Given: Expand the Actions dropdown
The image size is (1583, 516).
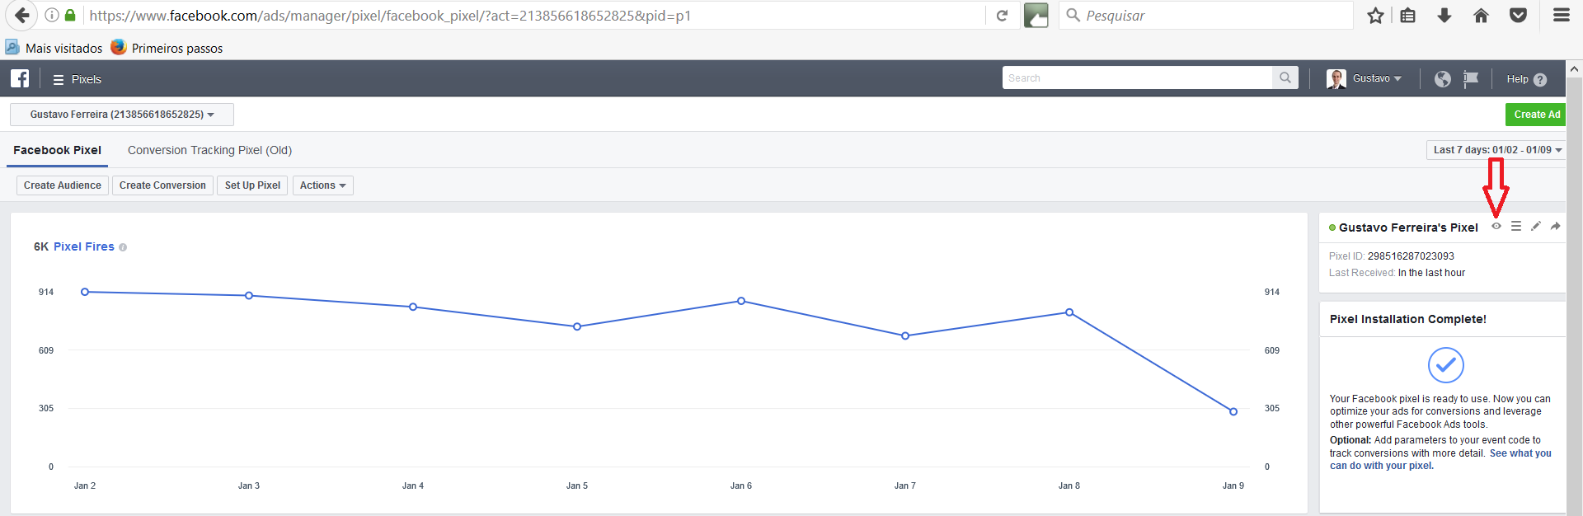Looking at the screenshot, I should pyautogui.click(x=323, y=185).
